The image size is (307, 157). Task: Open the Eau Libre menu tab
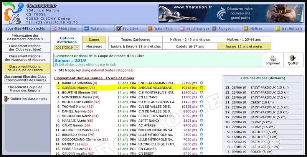pyautogui.click(x=129, y=28)
